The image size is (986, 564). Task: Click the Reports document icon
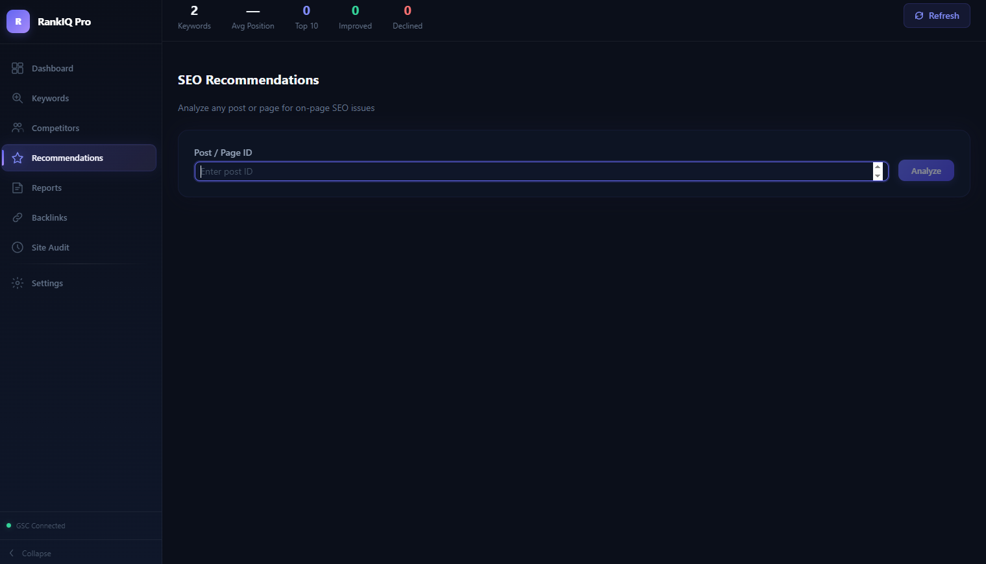18,188
